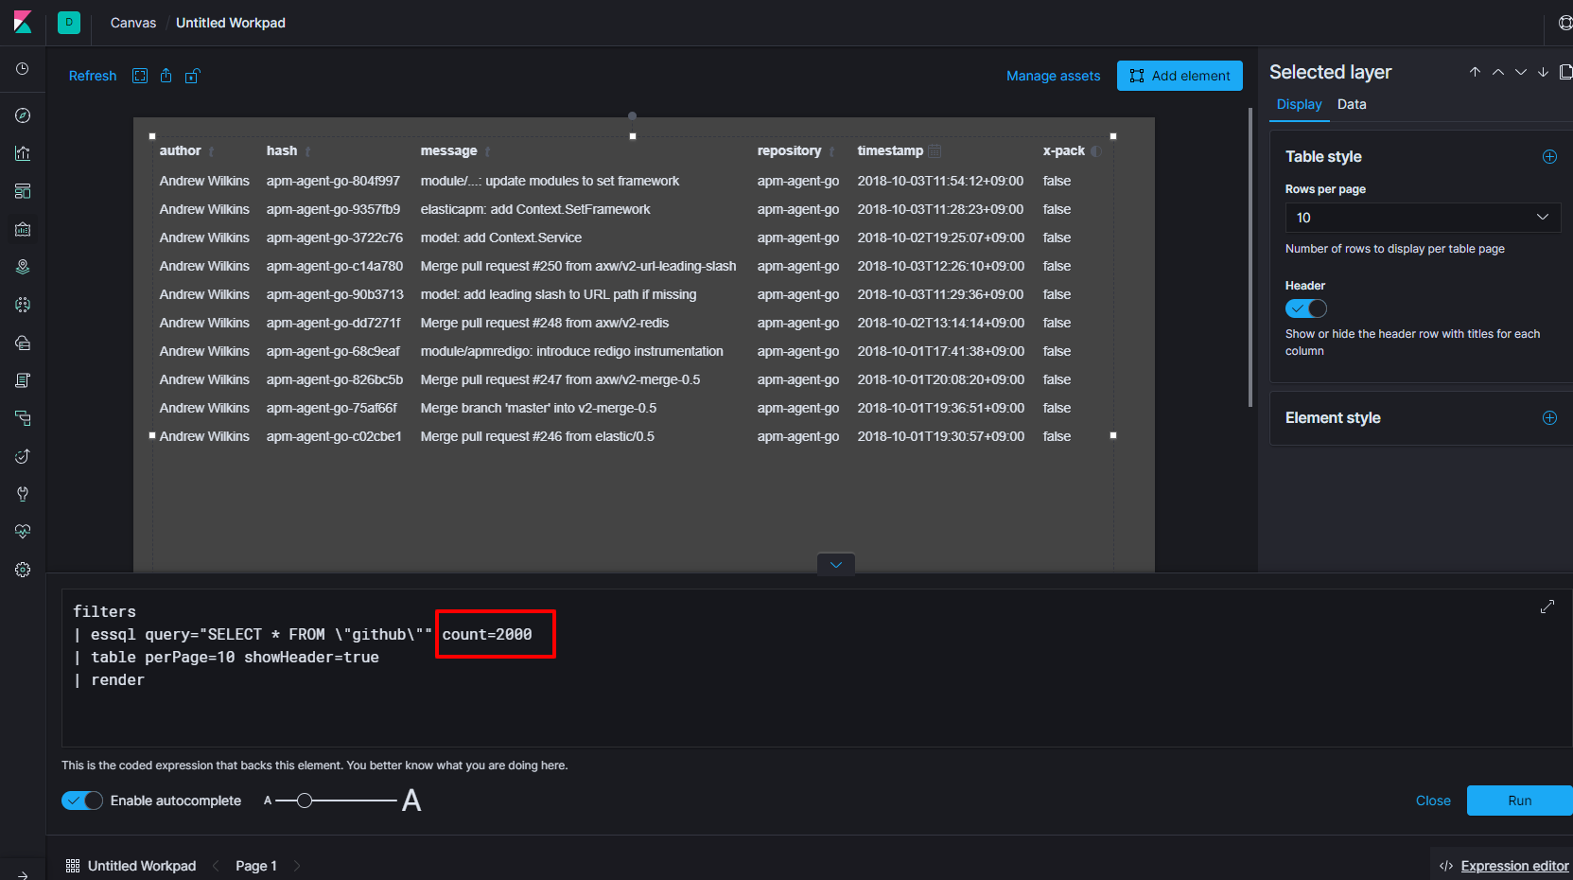Open the Discover compass icon in sidebar
This screenshot has width=1573, height=880.
click(x=23, y=115)
